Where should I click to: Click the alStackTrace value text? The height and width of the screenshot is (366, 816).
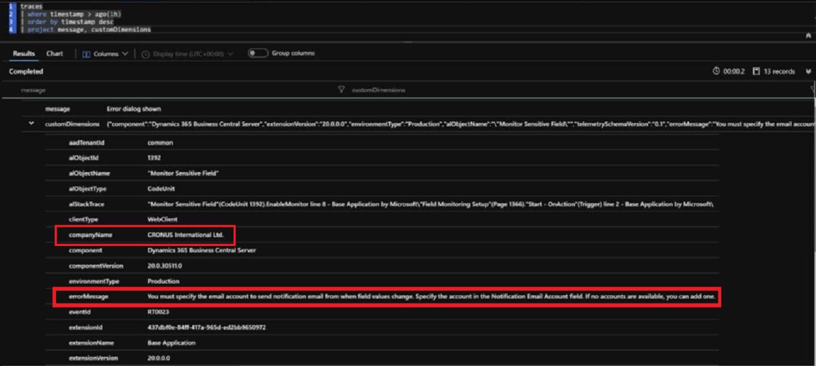(x=430, y=204)
